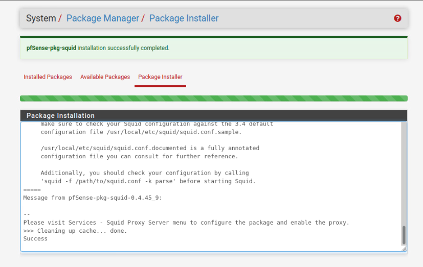
Task: Click '>>> Cleaning up cache... done.' line
Action: 75,231
